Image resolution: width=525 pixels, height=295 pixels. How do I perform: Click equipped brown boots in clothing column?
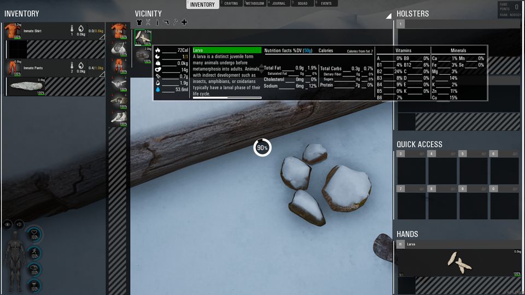[x=119, y=101]
